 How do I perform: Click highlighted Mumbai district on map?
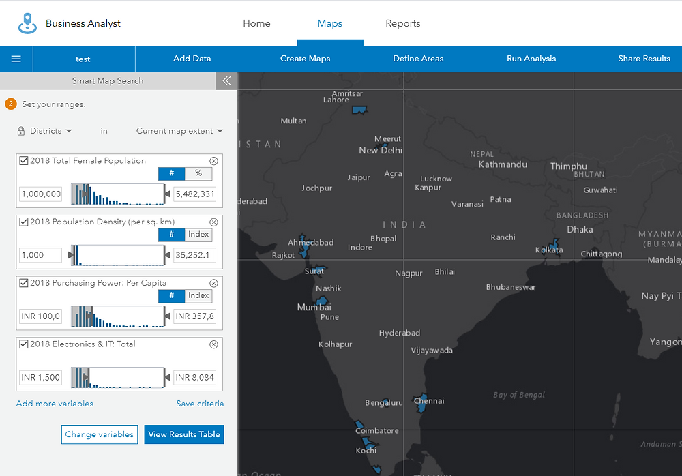(322, 300)
